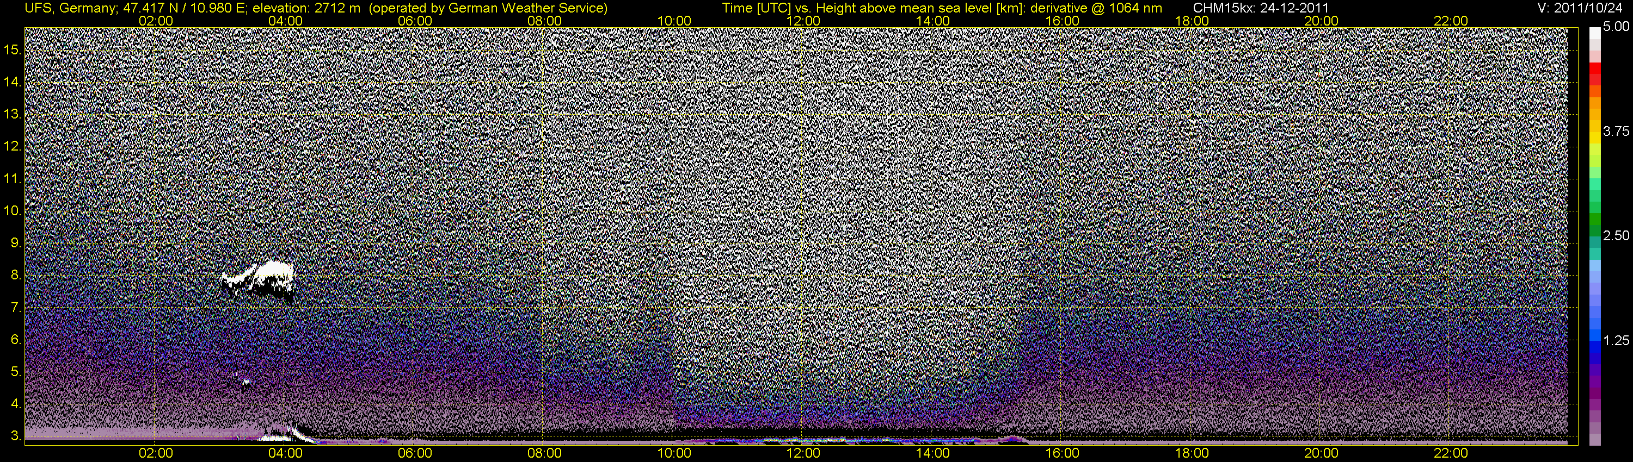Click the colorbar value '3.75'
1633x462 pixels.
click(1617, 131)
